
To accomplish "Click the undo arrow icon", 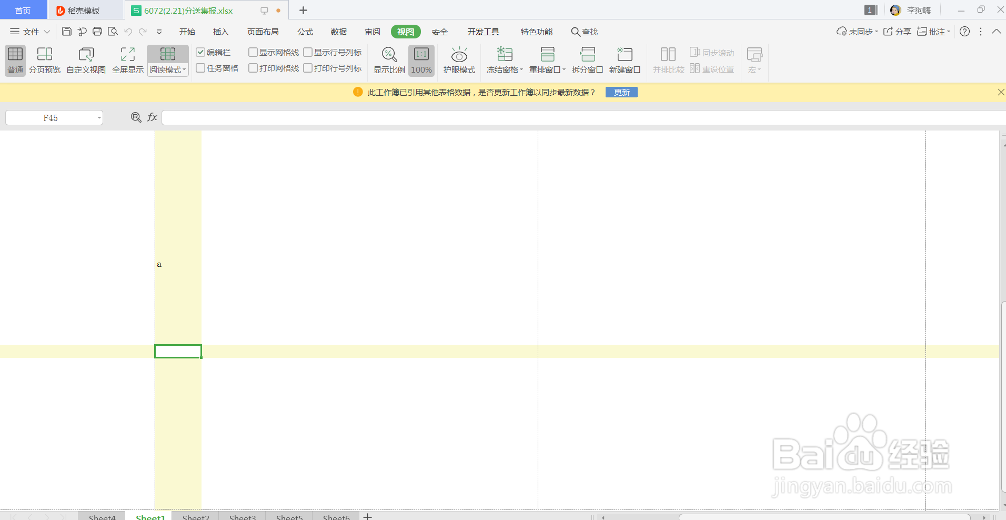I will click(128, 32).
